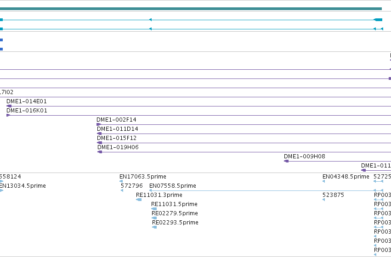Click small arrow glyph under 572796
Viewport: 391px width, 257px height.
122,190
